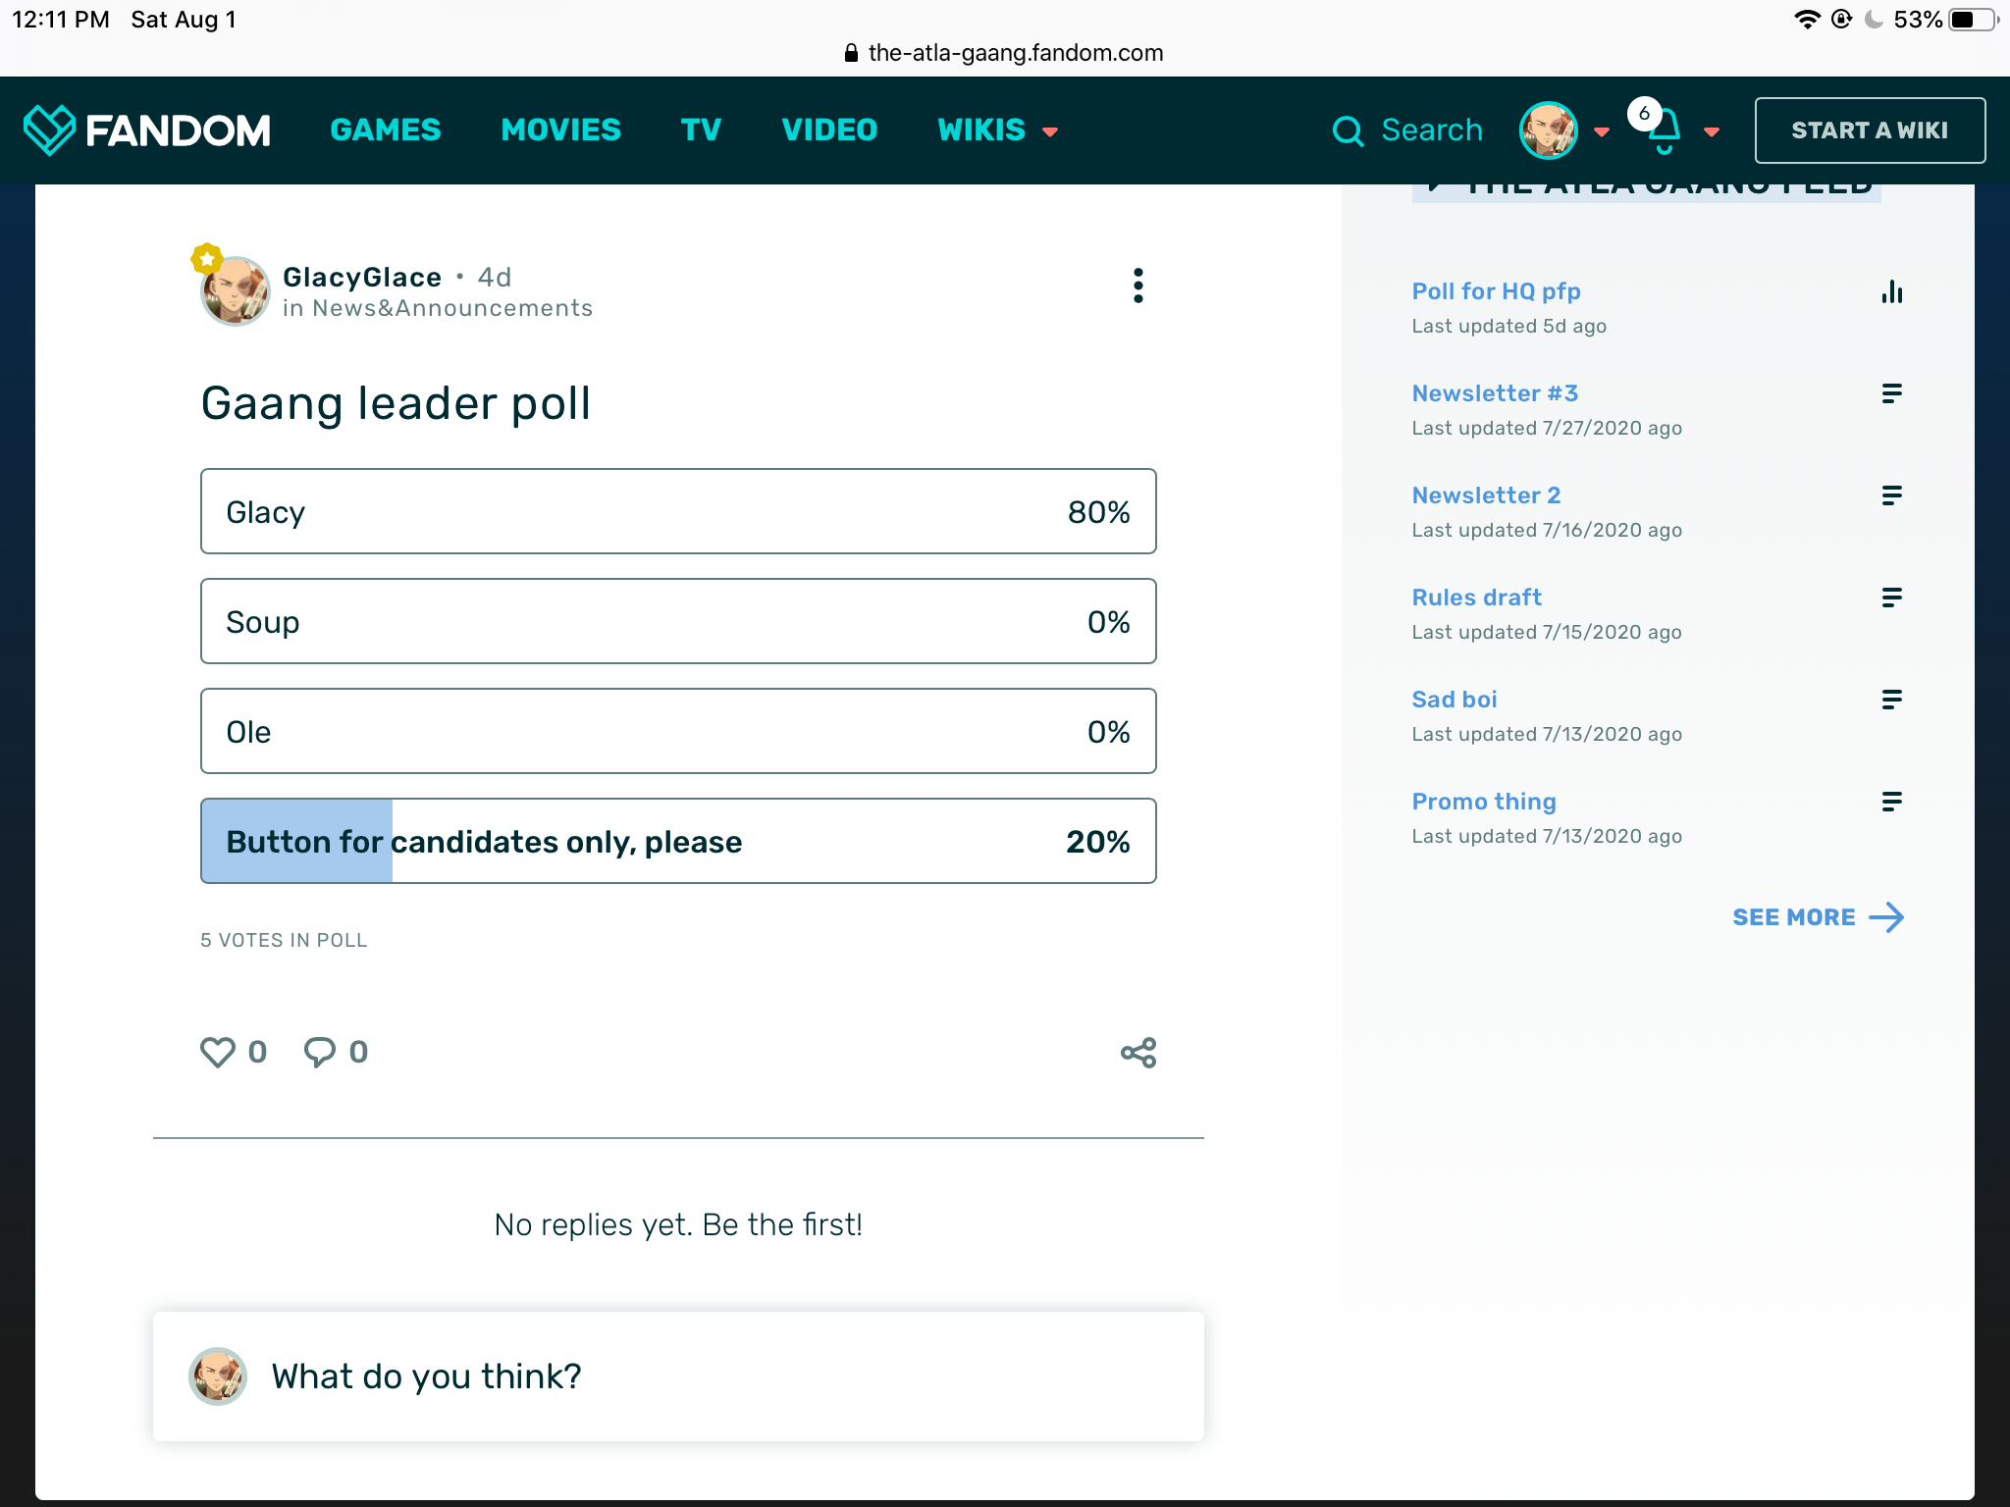Screen dimensions: 2010x1507
Task: Vote for the Soup option
Action: pyautogui.click(x=677, y=621)
